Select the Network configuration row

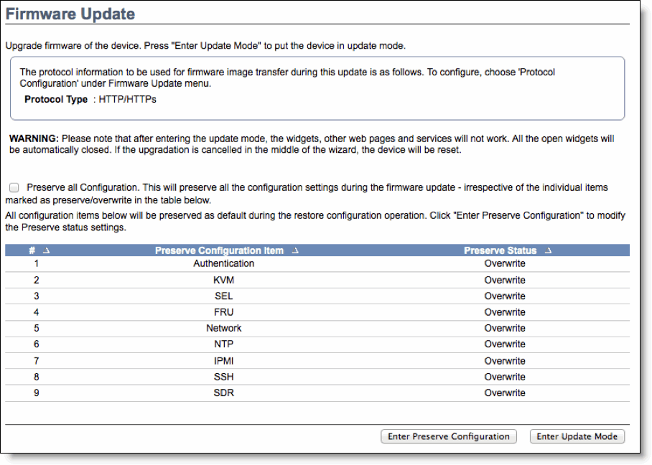click(317, 328)
